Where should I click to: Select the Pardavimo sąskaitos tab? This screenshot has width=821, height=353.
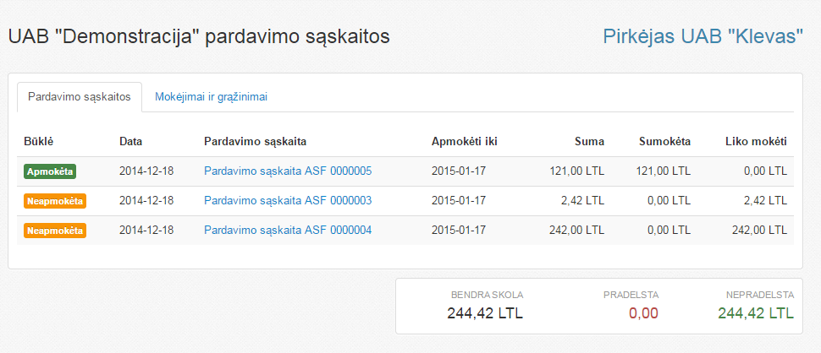point(80,97)
